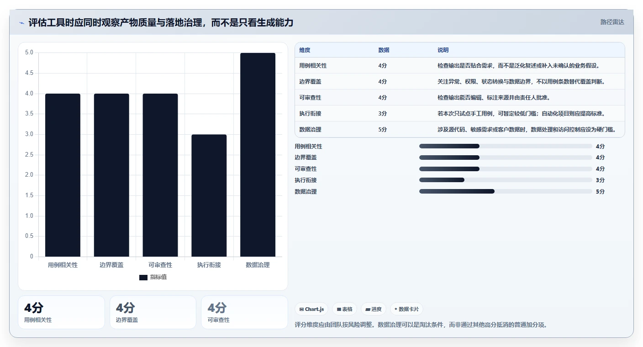Click the 执行衔接 bar in the chart
The width and height of the screenshot is (643, 347).
pyautogui.click(x=209, y=195)
